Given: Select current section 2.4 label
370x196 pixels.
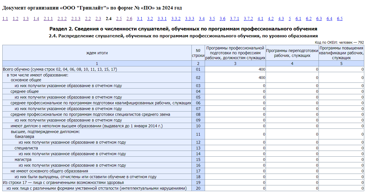Looking at the screenshot, I should pos(109,19).
